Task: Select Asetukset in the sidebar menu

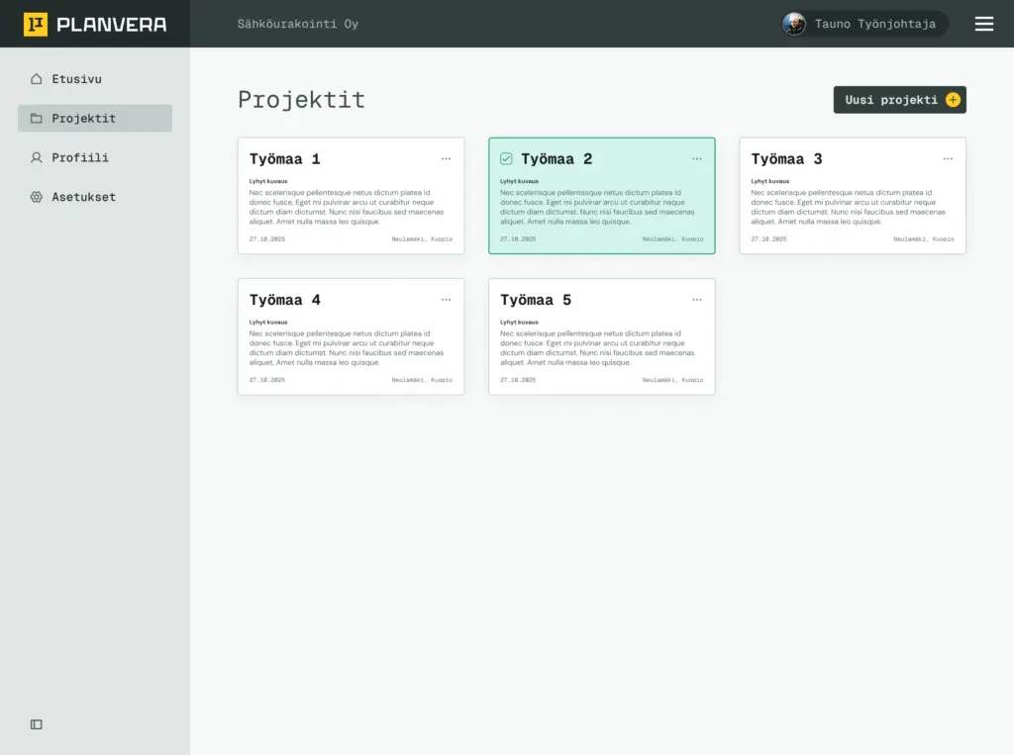Action: pos(83,197)
